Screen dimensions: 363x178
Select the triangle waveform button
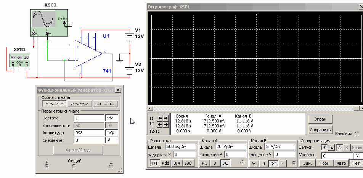tap(80, 103)
